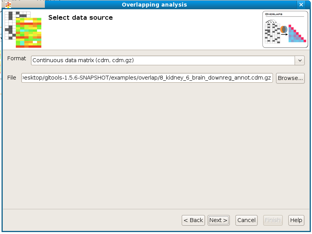Click the Gitools app icon in title bar

(8, 5)
